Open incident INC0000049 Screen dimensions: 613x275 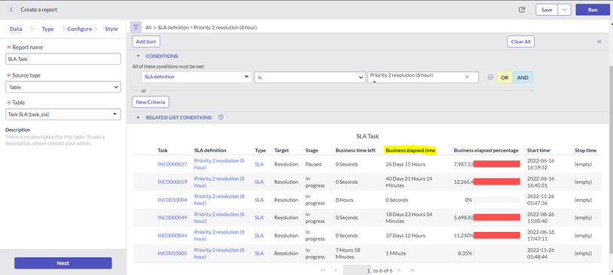[x=172, y=218]
